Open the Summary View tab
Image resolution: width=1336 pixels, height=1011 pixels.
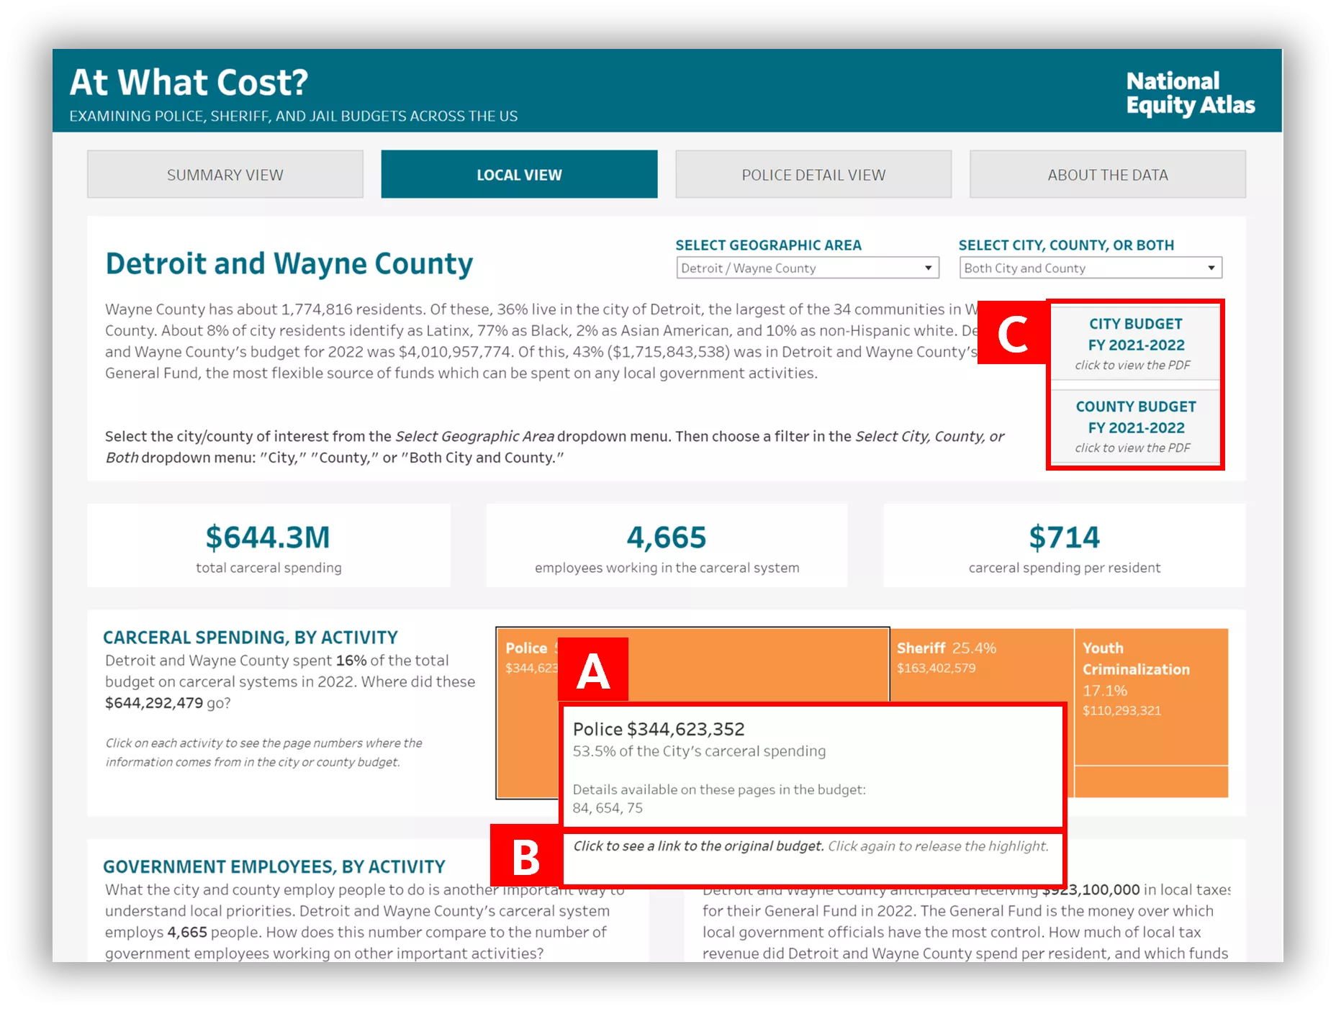point(225,175)
